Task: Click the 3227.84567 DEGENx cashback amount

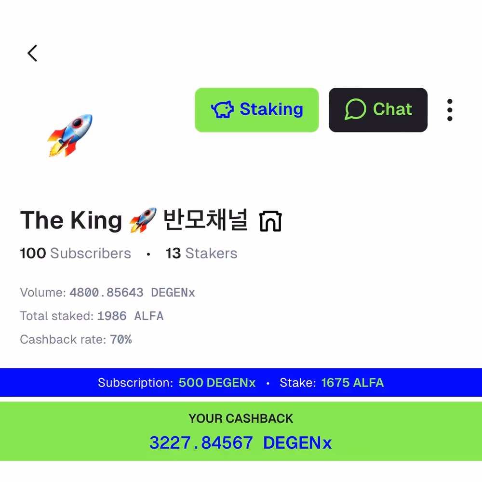Action: click(x=241, y=442)
